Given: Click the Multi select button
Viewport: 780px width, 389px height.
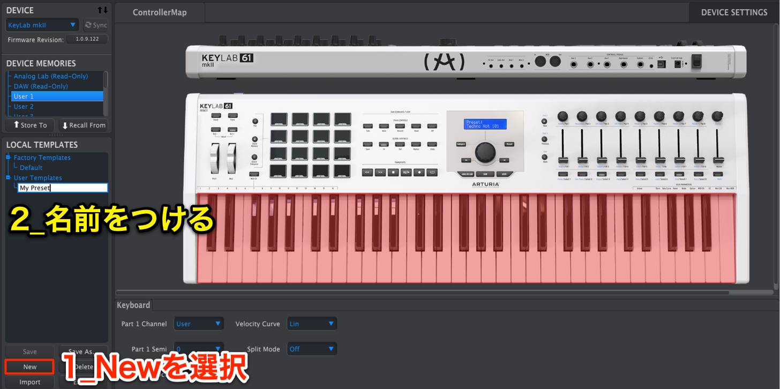Looking at the screenshot, I should [x=718, y=174].
